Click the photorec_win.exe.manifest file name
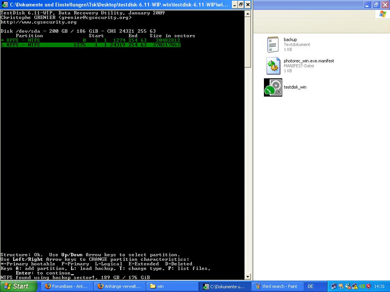Image resolution: width=390 pixels, height=292 pixels. (x=309, y=61)
